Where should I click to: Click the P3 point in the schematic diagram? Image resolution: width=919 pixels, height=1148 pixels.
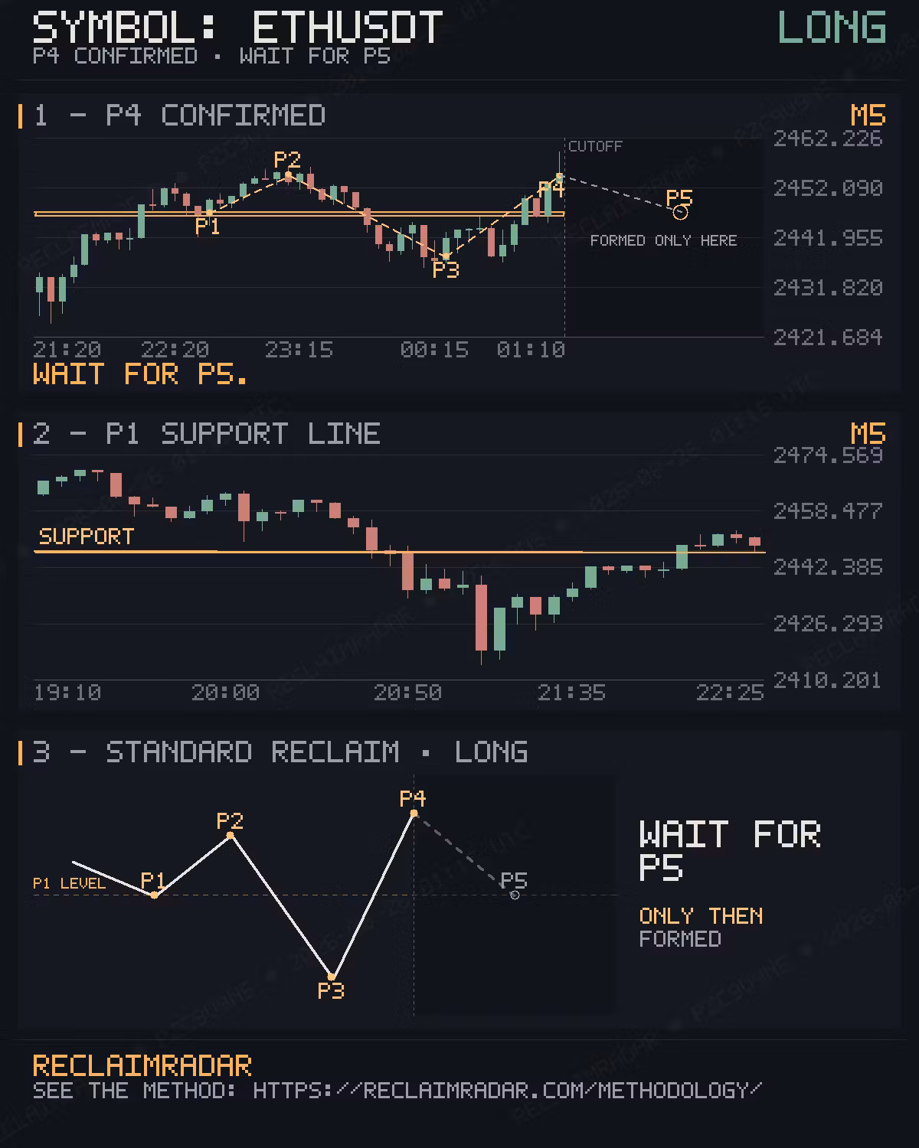point(331,977)
